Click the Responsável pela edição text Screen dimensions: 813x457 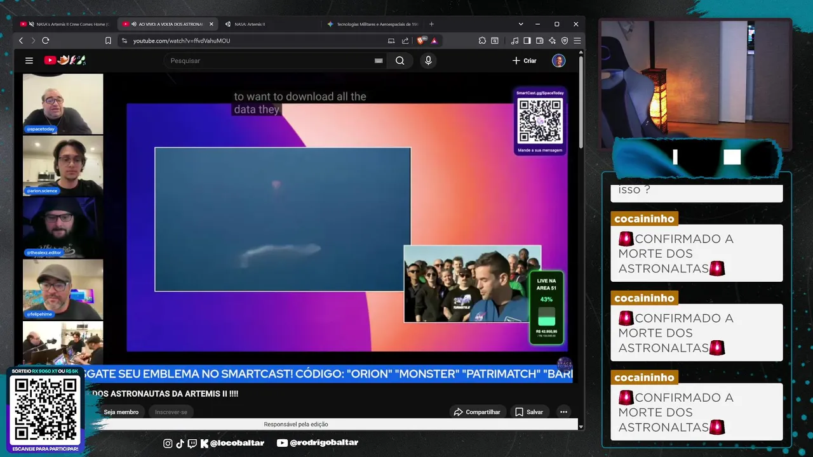[296, 424]
